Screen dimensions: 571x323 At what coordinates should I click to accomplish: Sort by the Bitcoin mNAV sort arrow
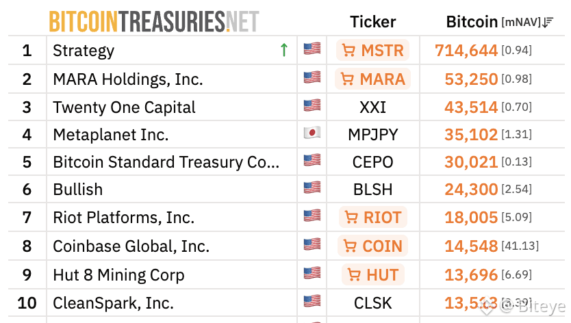point(548,23)
